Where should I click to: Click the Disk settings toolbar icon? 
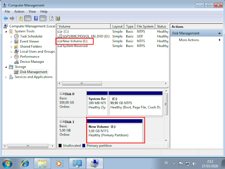(x=58, y=19)
